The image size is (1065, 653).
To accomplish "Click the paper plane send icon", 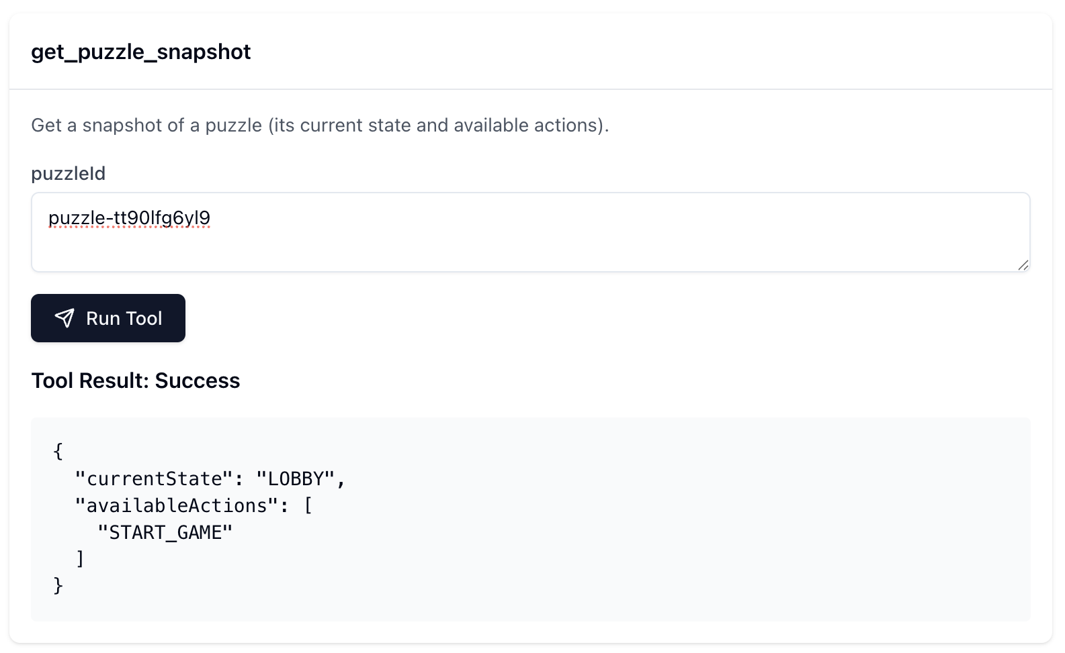I will [65, 319].
